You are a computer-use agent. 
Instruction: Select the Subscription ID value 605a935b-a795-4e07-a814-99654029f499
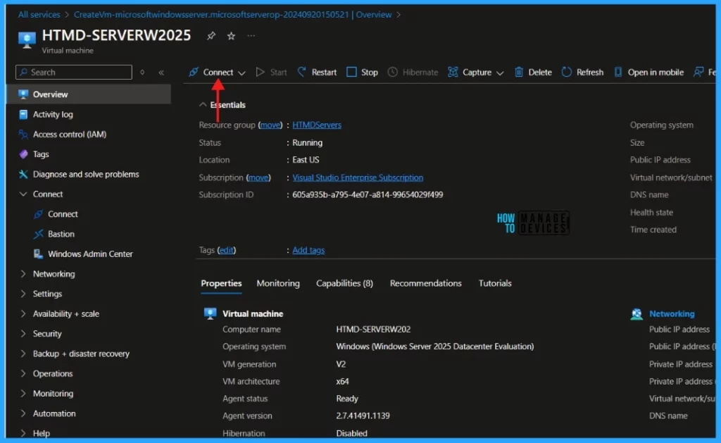click(368, 194)
